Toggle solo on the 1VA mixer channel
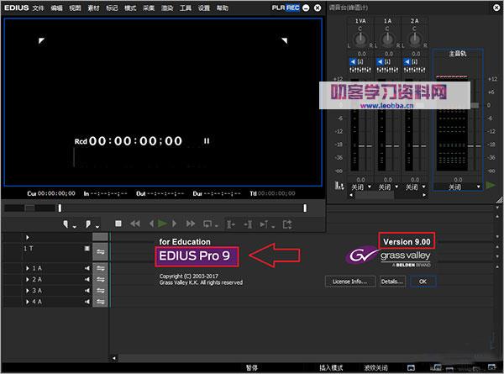504x374 pixels. point(360,61)
